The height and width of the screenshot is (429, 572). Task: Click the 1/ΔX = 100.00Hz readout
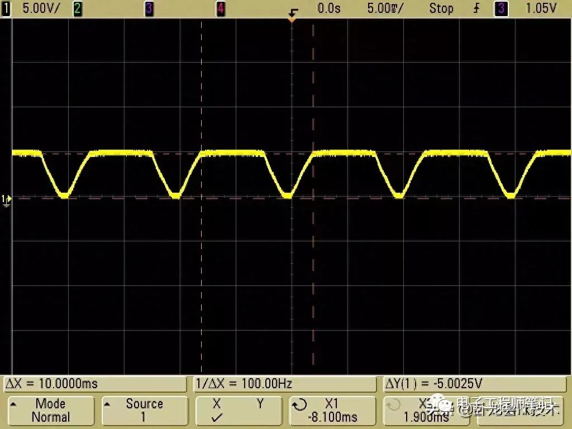tap(285, 384)
